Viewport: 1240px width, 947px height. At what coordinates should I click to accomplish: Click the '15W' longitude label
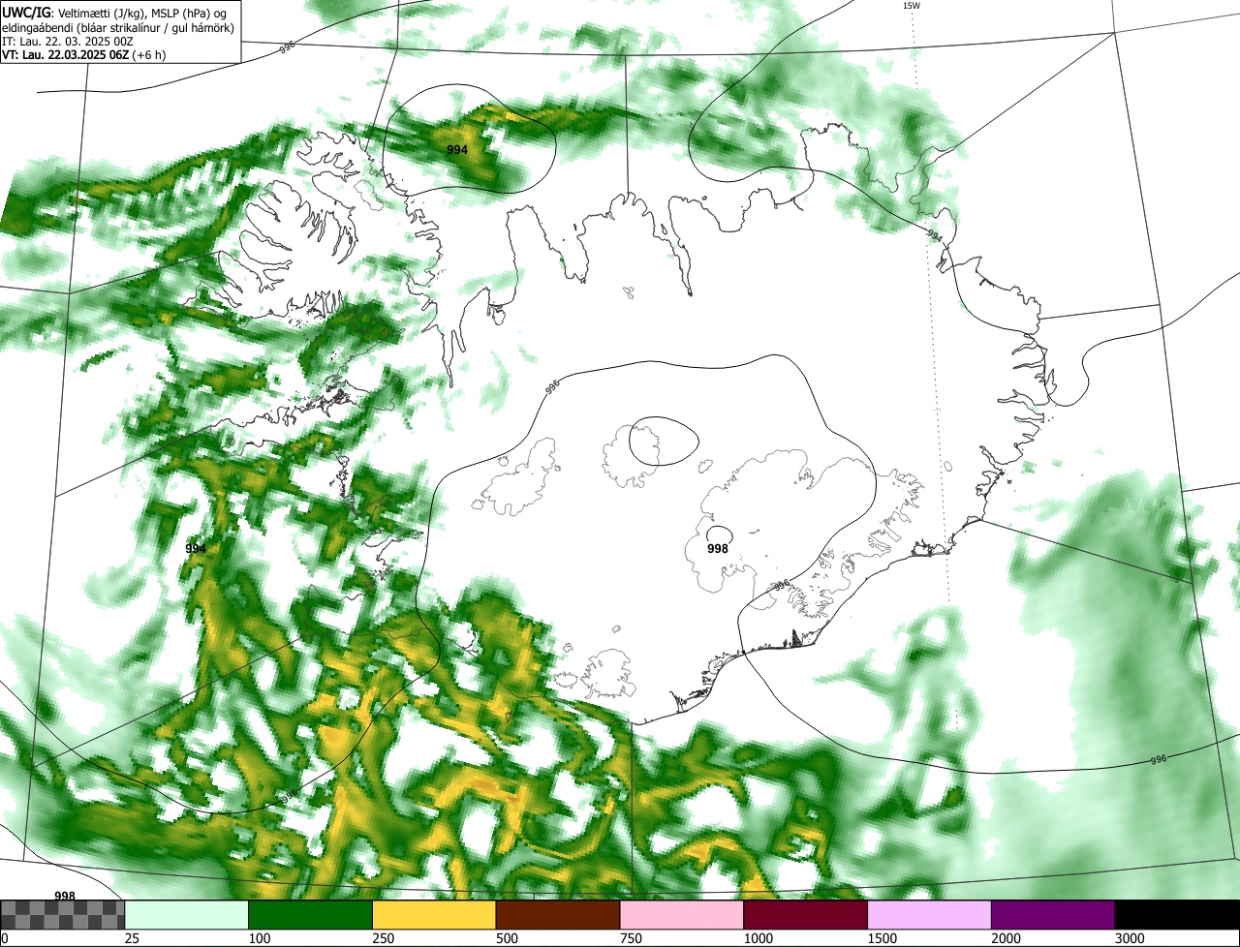point(911,6)
